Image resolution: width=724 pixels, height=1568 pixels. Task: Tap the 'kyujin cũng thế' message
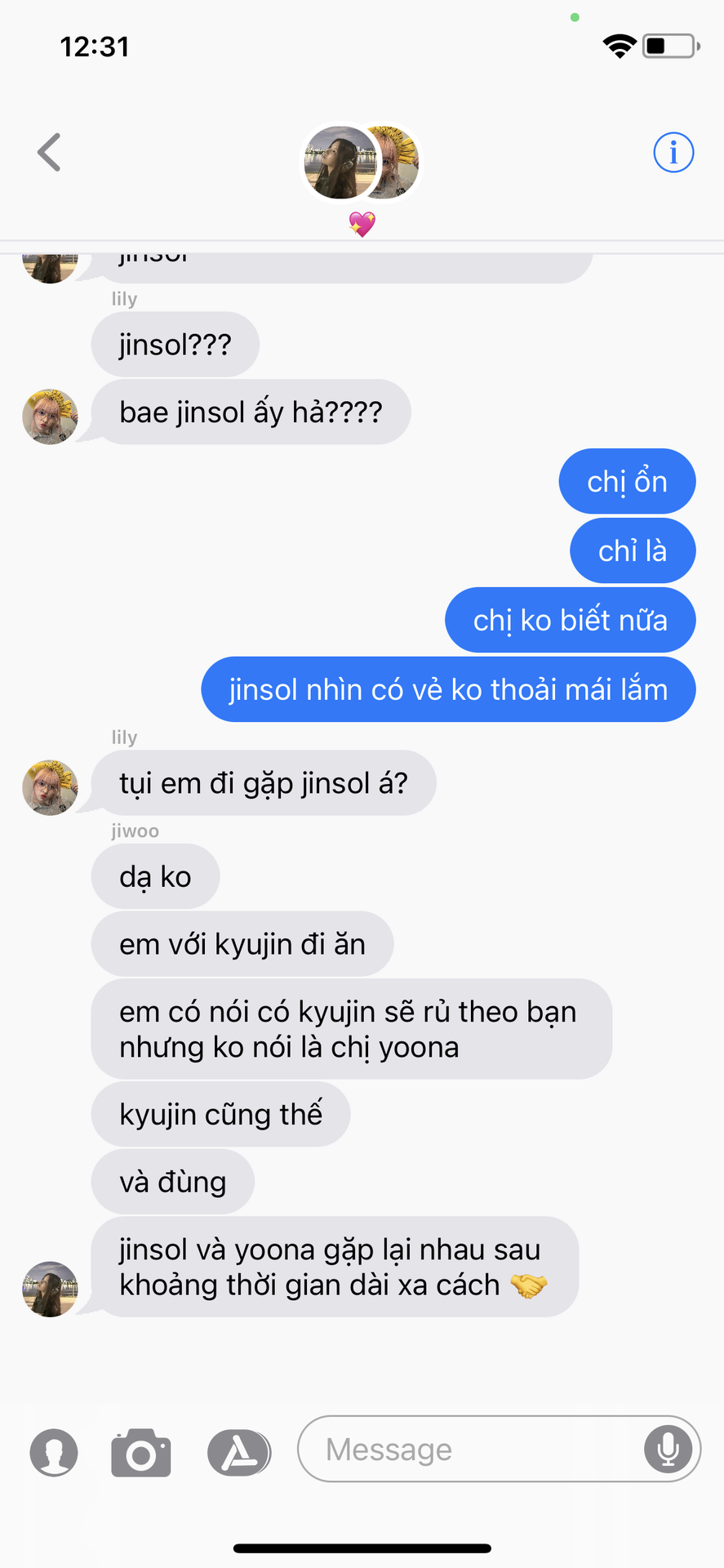click(x=220, y=1114)
